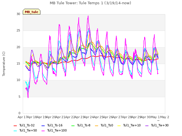The image size is (182, 136).
Task: Select the Tul1_Tw+100 legend entry
Action: point(54,130)
